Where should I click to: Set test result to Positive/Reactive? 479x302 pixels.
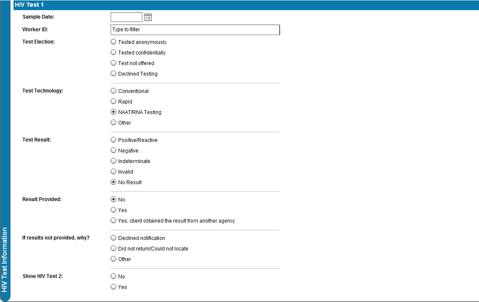pyautogui.click(x=113, y=140)
